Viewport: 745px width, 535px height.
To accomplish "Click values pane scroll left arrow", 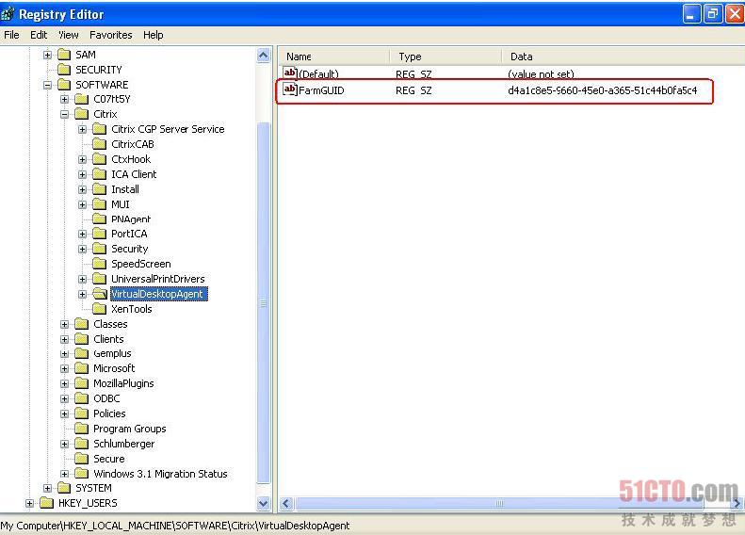I will tap(286, 504).
